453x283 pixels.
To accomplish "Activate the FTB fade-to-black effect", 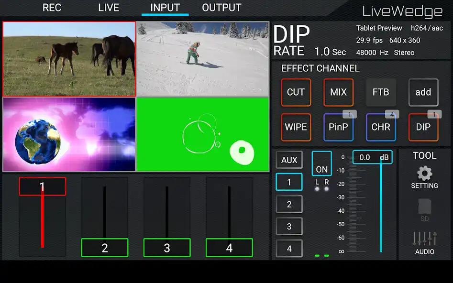I will pyautogui.click(x=380, y=92).
